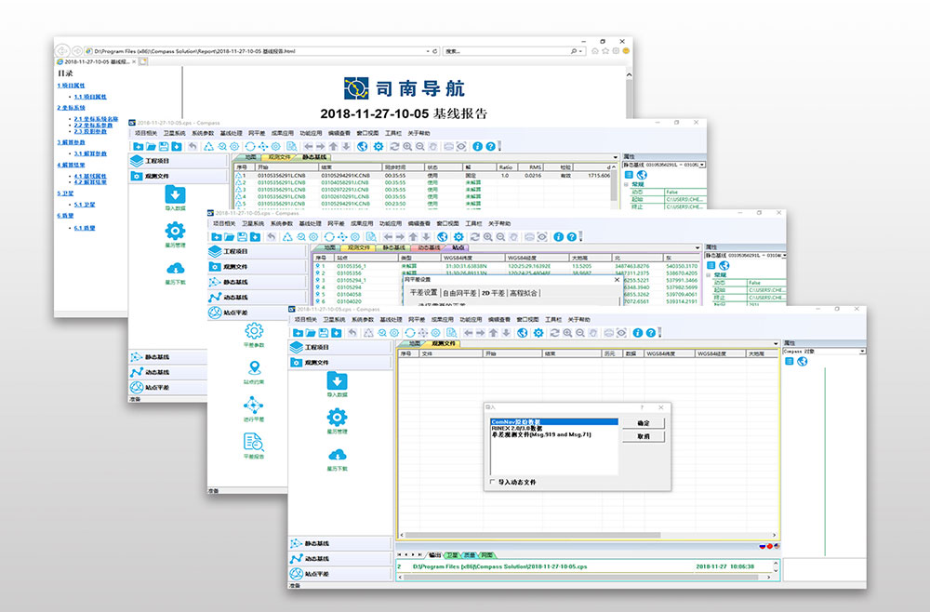The width and height of the screenshot is (930, 612).
Task: Open the browser address bar dropdown arrow
Action: pyautogui.click(x=428, y=51)
